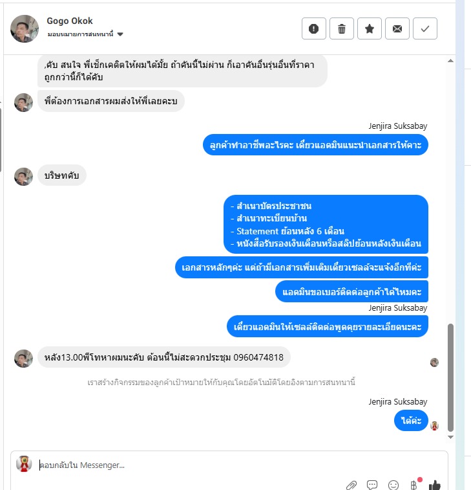Open payment baht icon with red dot

coord(414,484)
